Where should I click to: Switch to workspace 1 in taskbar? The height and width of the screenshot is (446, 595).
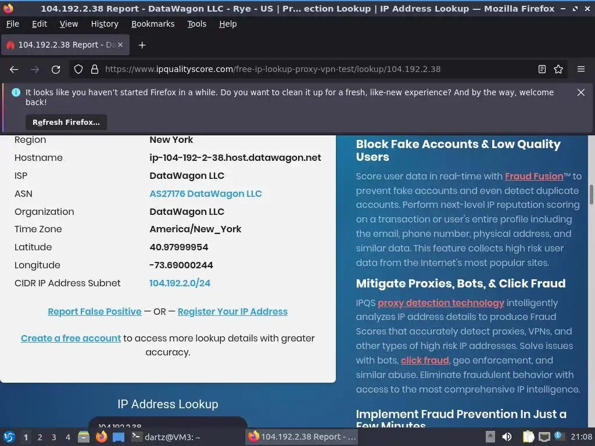coord(26,437)
